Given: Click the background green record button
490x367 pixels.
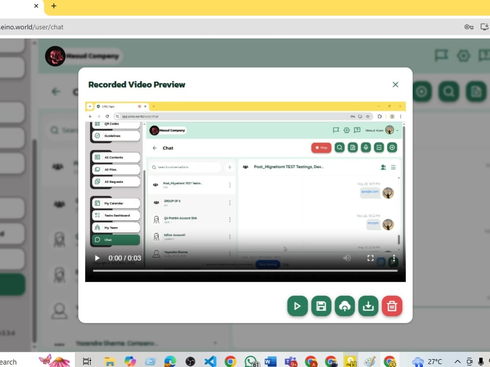Looking at the screenshot, I should pos(421,92).
